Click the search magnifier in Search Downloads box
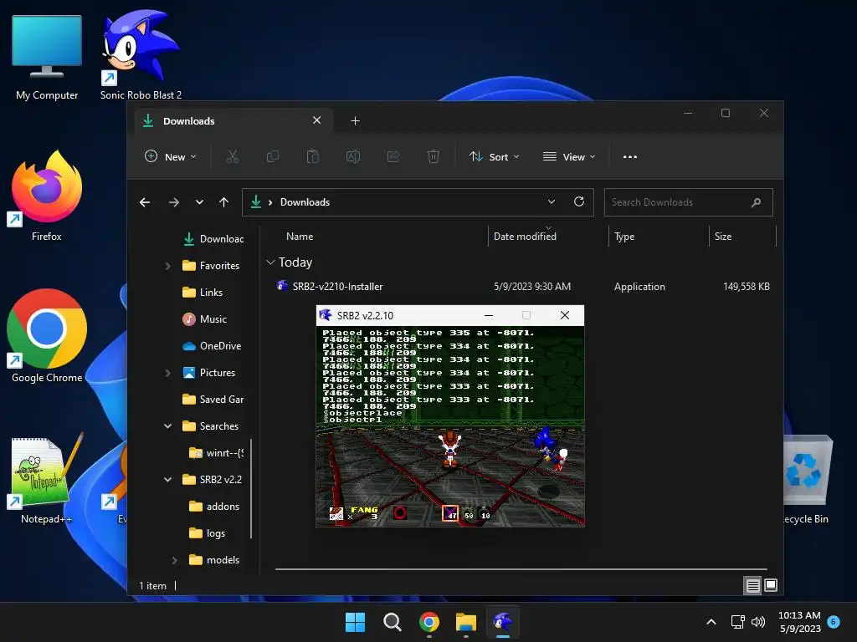Screen dimensions: 857x642 [756, 202]
